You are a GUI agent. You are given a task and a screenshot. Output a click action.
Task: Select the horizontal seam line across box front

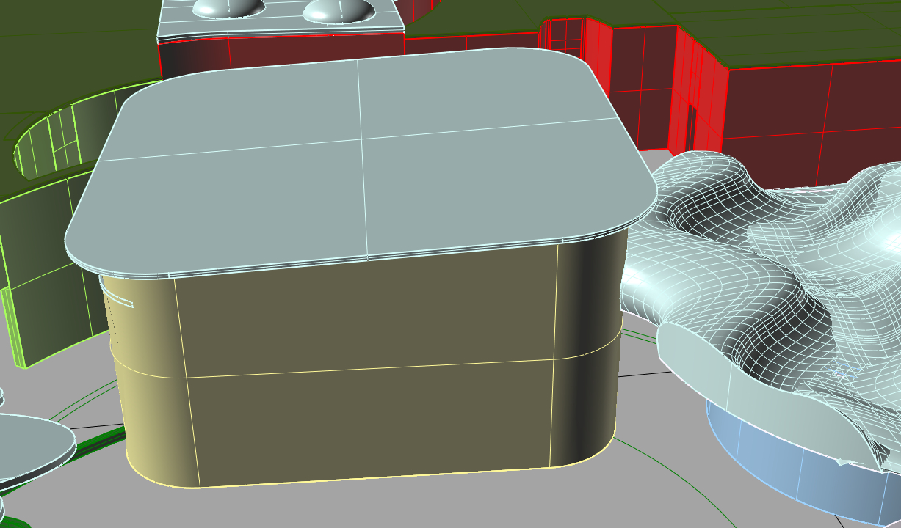367,367
